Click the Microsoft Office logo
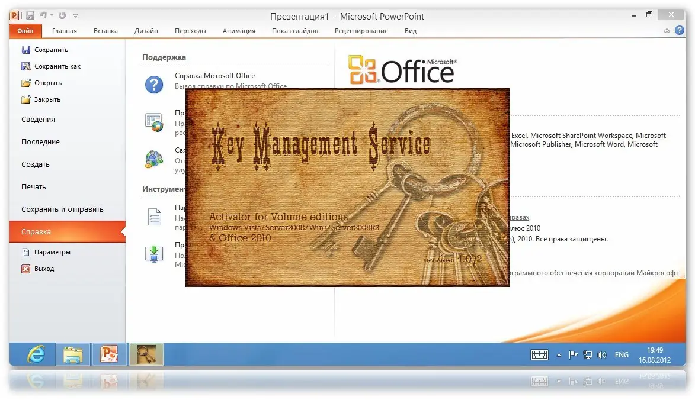Viewport: 695px width, 400px height. point(402,70)
